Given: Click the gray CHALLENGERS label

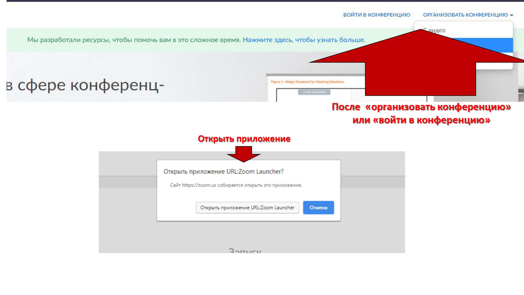Looking at the screenshot, I should (314, 92).
